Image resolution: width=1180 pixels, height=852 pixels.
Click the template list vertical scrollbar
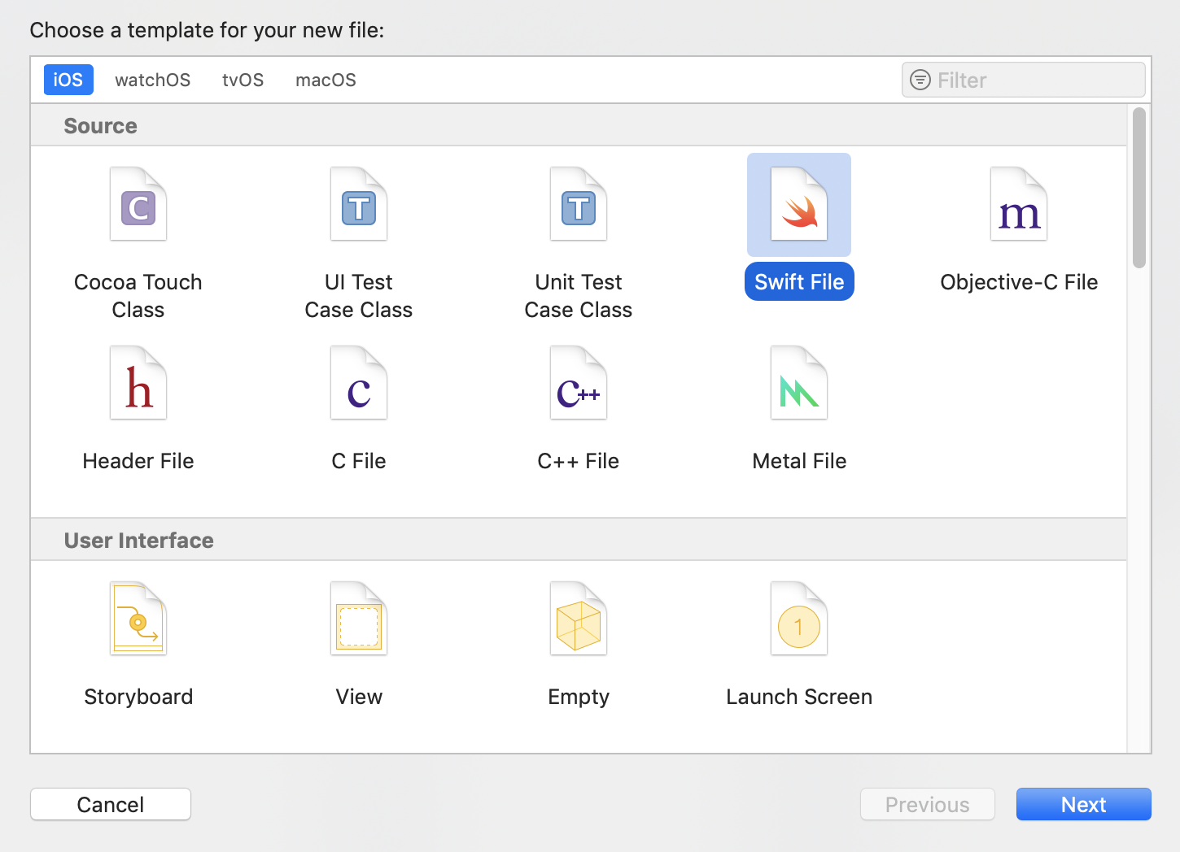click(1139, 187)
